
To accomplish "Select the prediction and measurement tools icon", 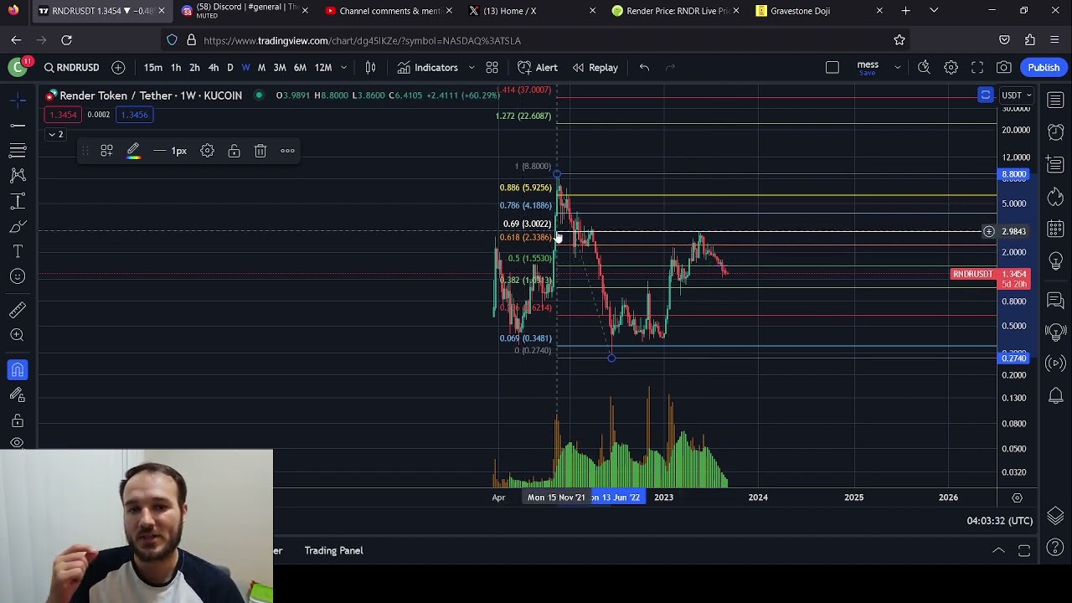I will [x=18, y=201].
